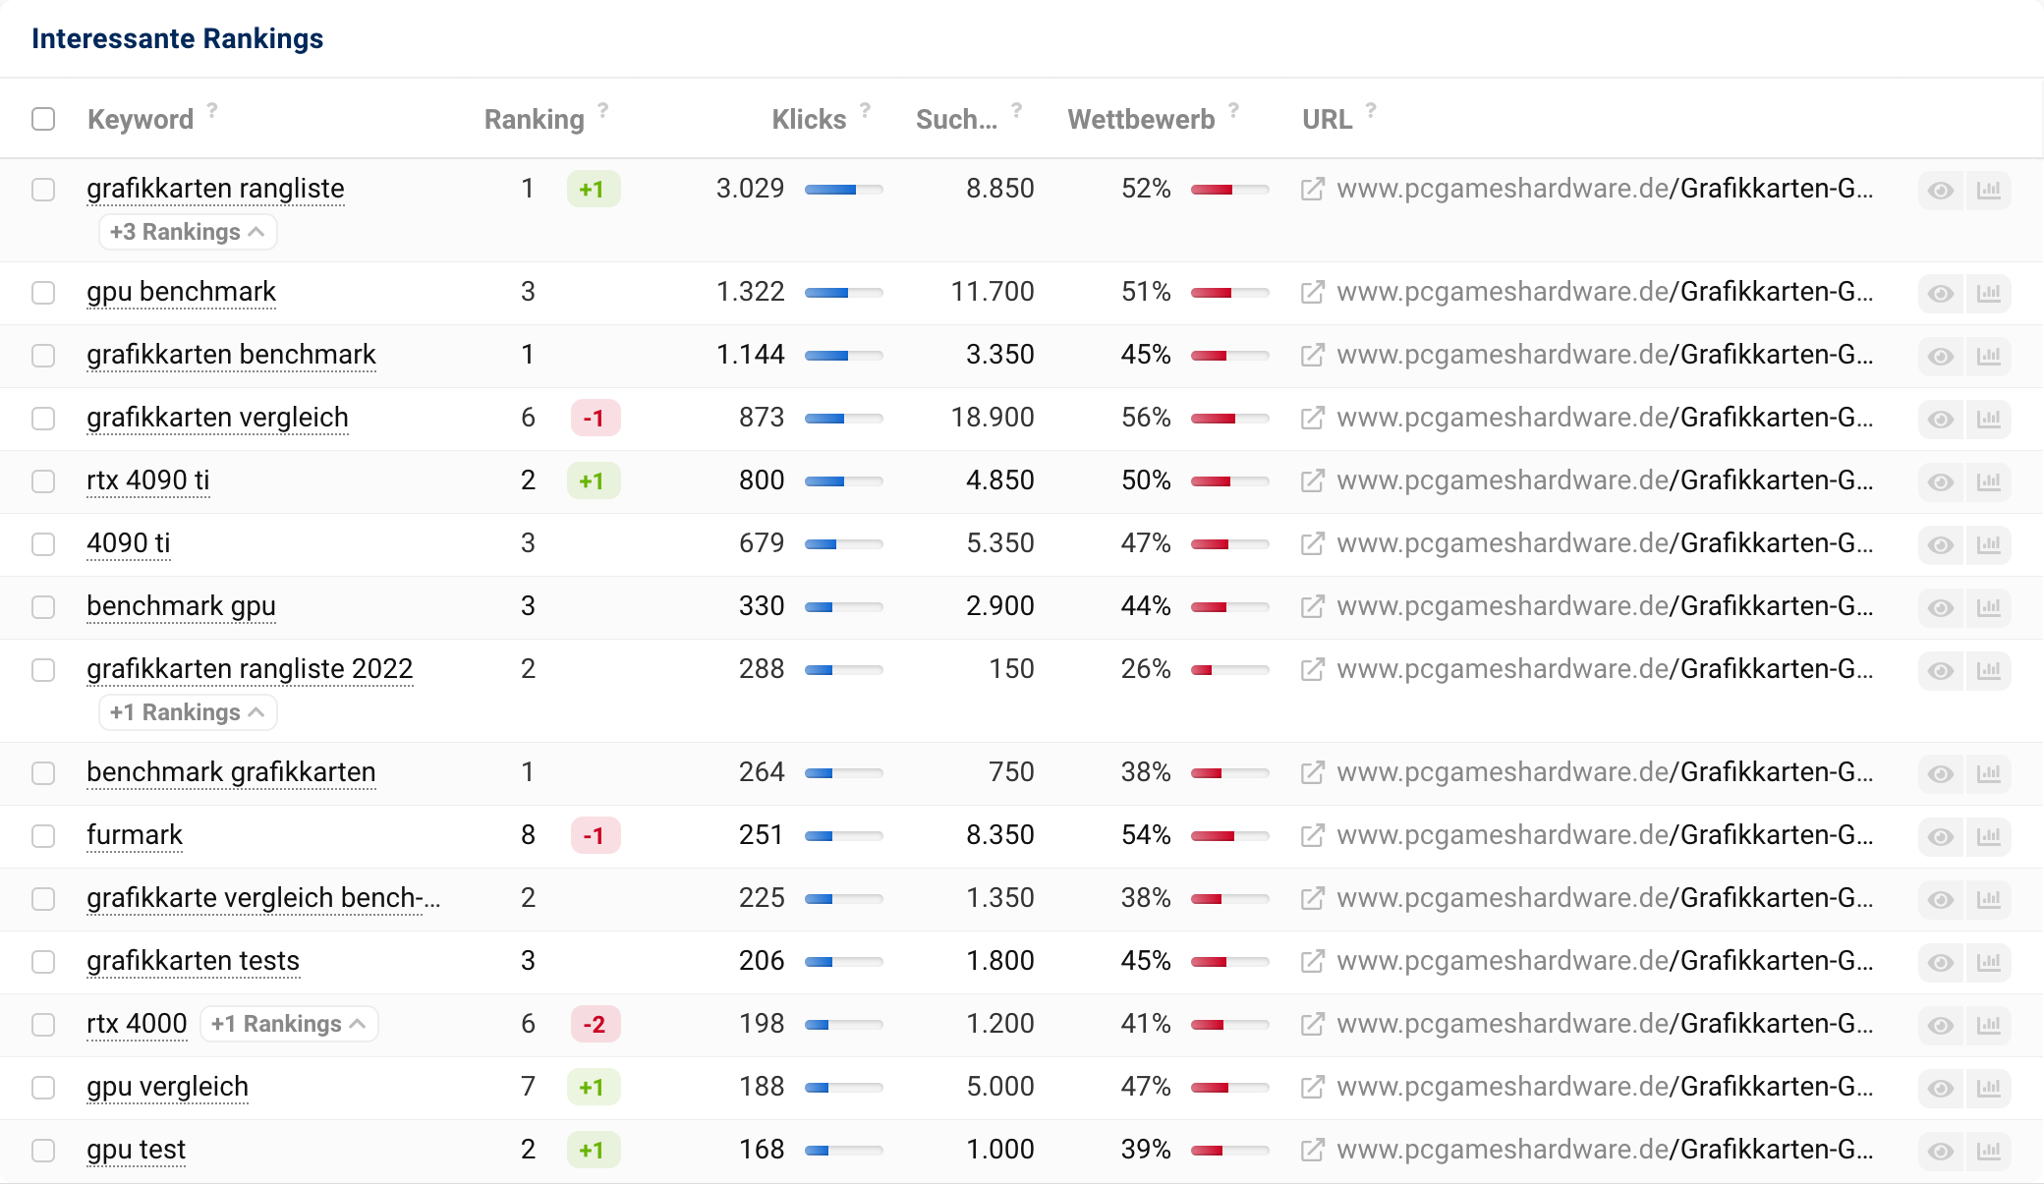Check the grafikkarten vergleich row checkbox
The width and height of the screenshot is (2044, 1184).
(x=43, y=419)
